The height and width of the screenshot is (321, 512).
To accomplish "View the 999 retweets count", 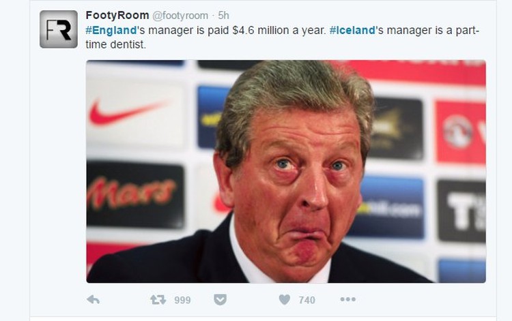I will pyautogui.click(x=182, y=300).
